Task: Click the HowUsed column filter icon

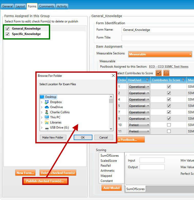Action: pyautogui.click(x=147, y=80)
